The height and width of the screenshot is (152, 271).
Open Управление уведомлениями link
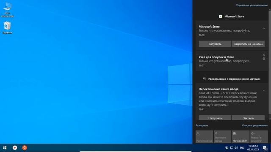click(252, 5)
